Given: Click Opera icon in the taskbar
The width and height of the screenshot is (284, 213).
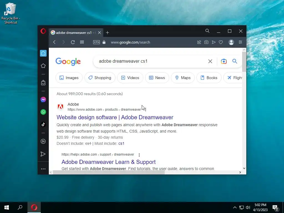Looking at the screenshot, I should coord(34,207).
